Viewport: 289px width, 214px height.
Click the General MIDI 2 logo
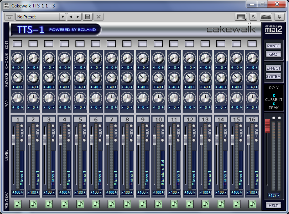click(x=273, y=29)
